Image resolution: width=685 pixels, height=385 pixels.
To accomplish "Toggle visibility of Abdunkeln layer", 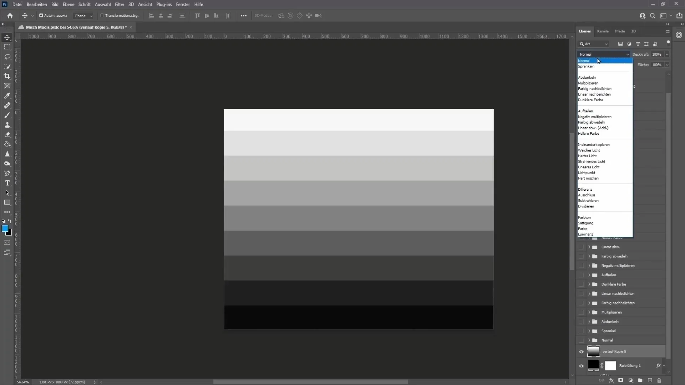I will point(581,322).
